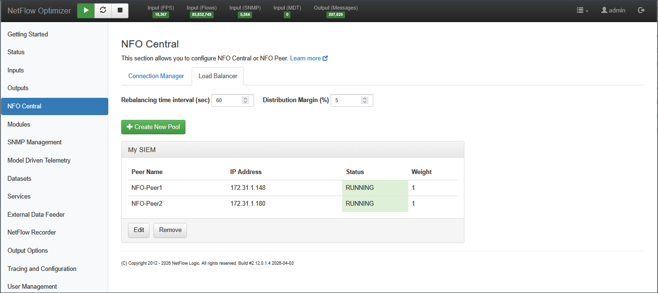The image size is (658, 293).
Task: Open the admin user menu
Action: tap(613, 10)
